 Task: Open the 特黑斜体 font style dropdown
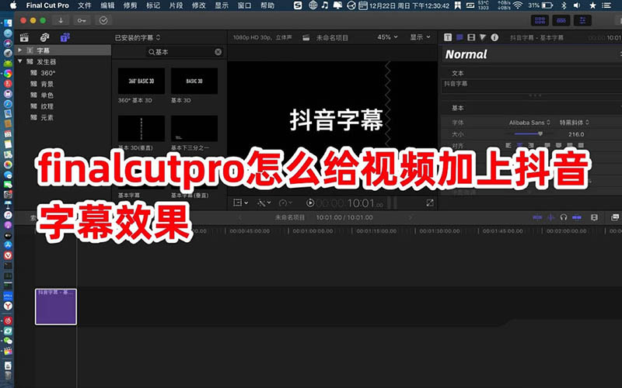574,123
